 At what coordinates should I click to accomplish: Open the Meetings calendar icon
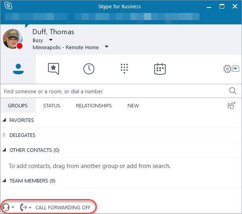160,69
